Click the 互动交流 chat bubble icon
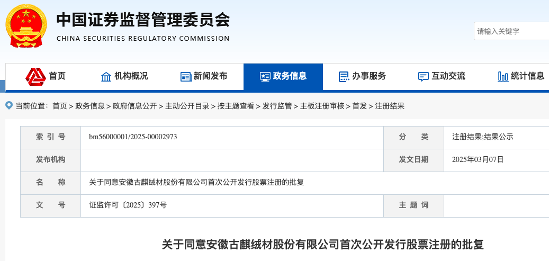The width and height of the screenshot is (549, 261). pyautogui.click(x=423, y=77)
